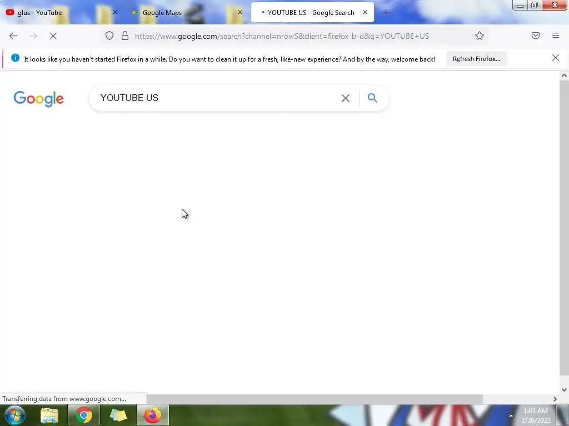Open the Firefox application menu

555,35
